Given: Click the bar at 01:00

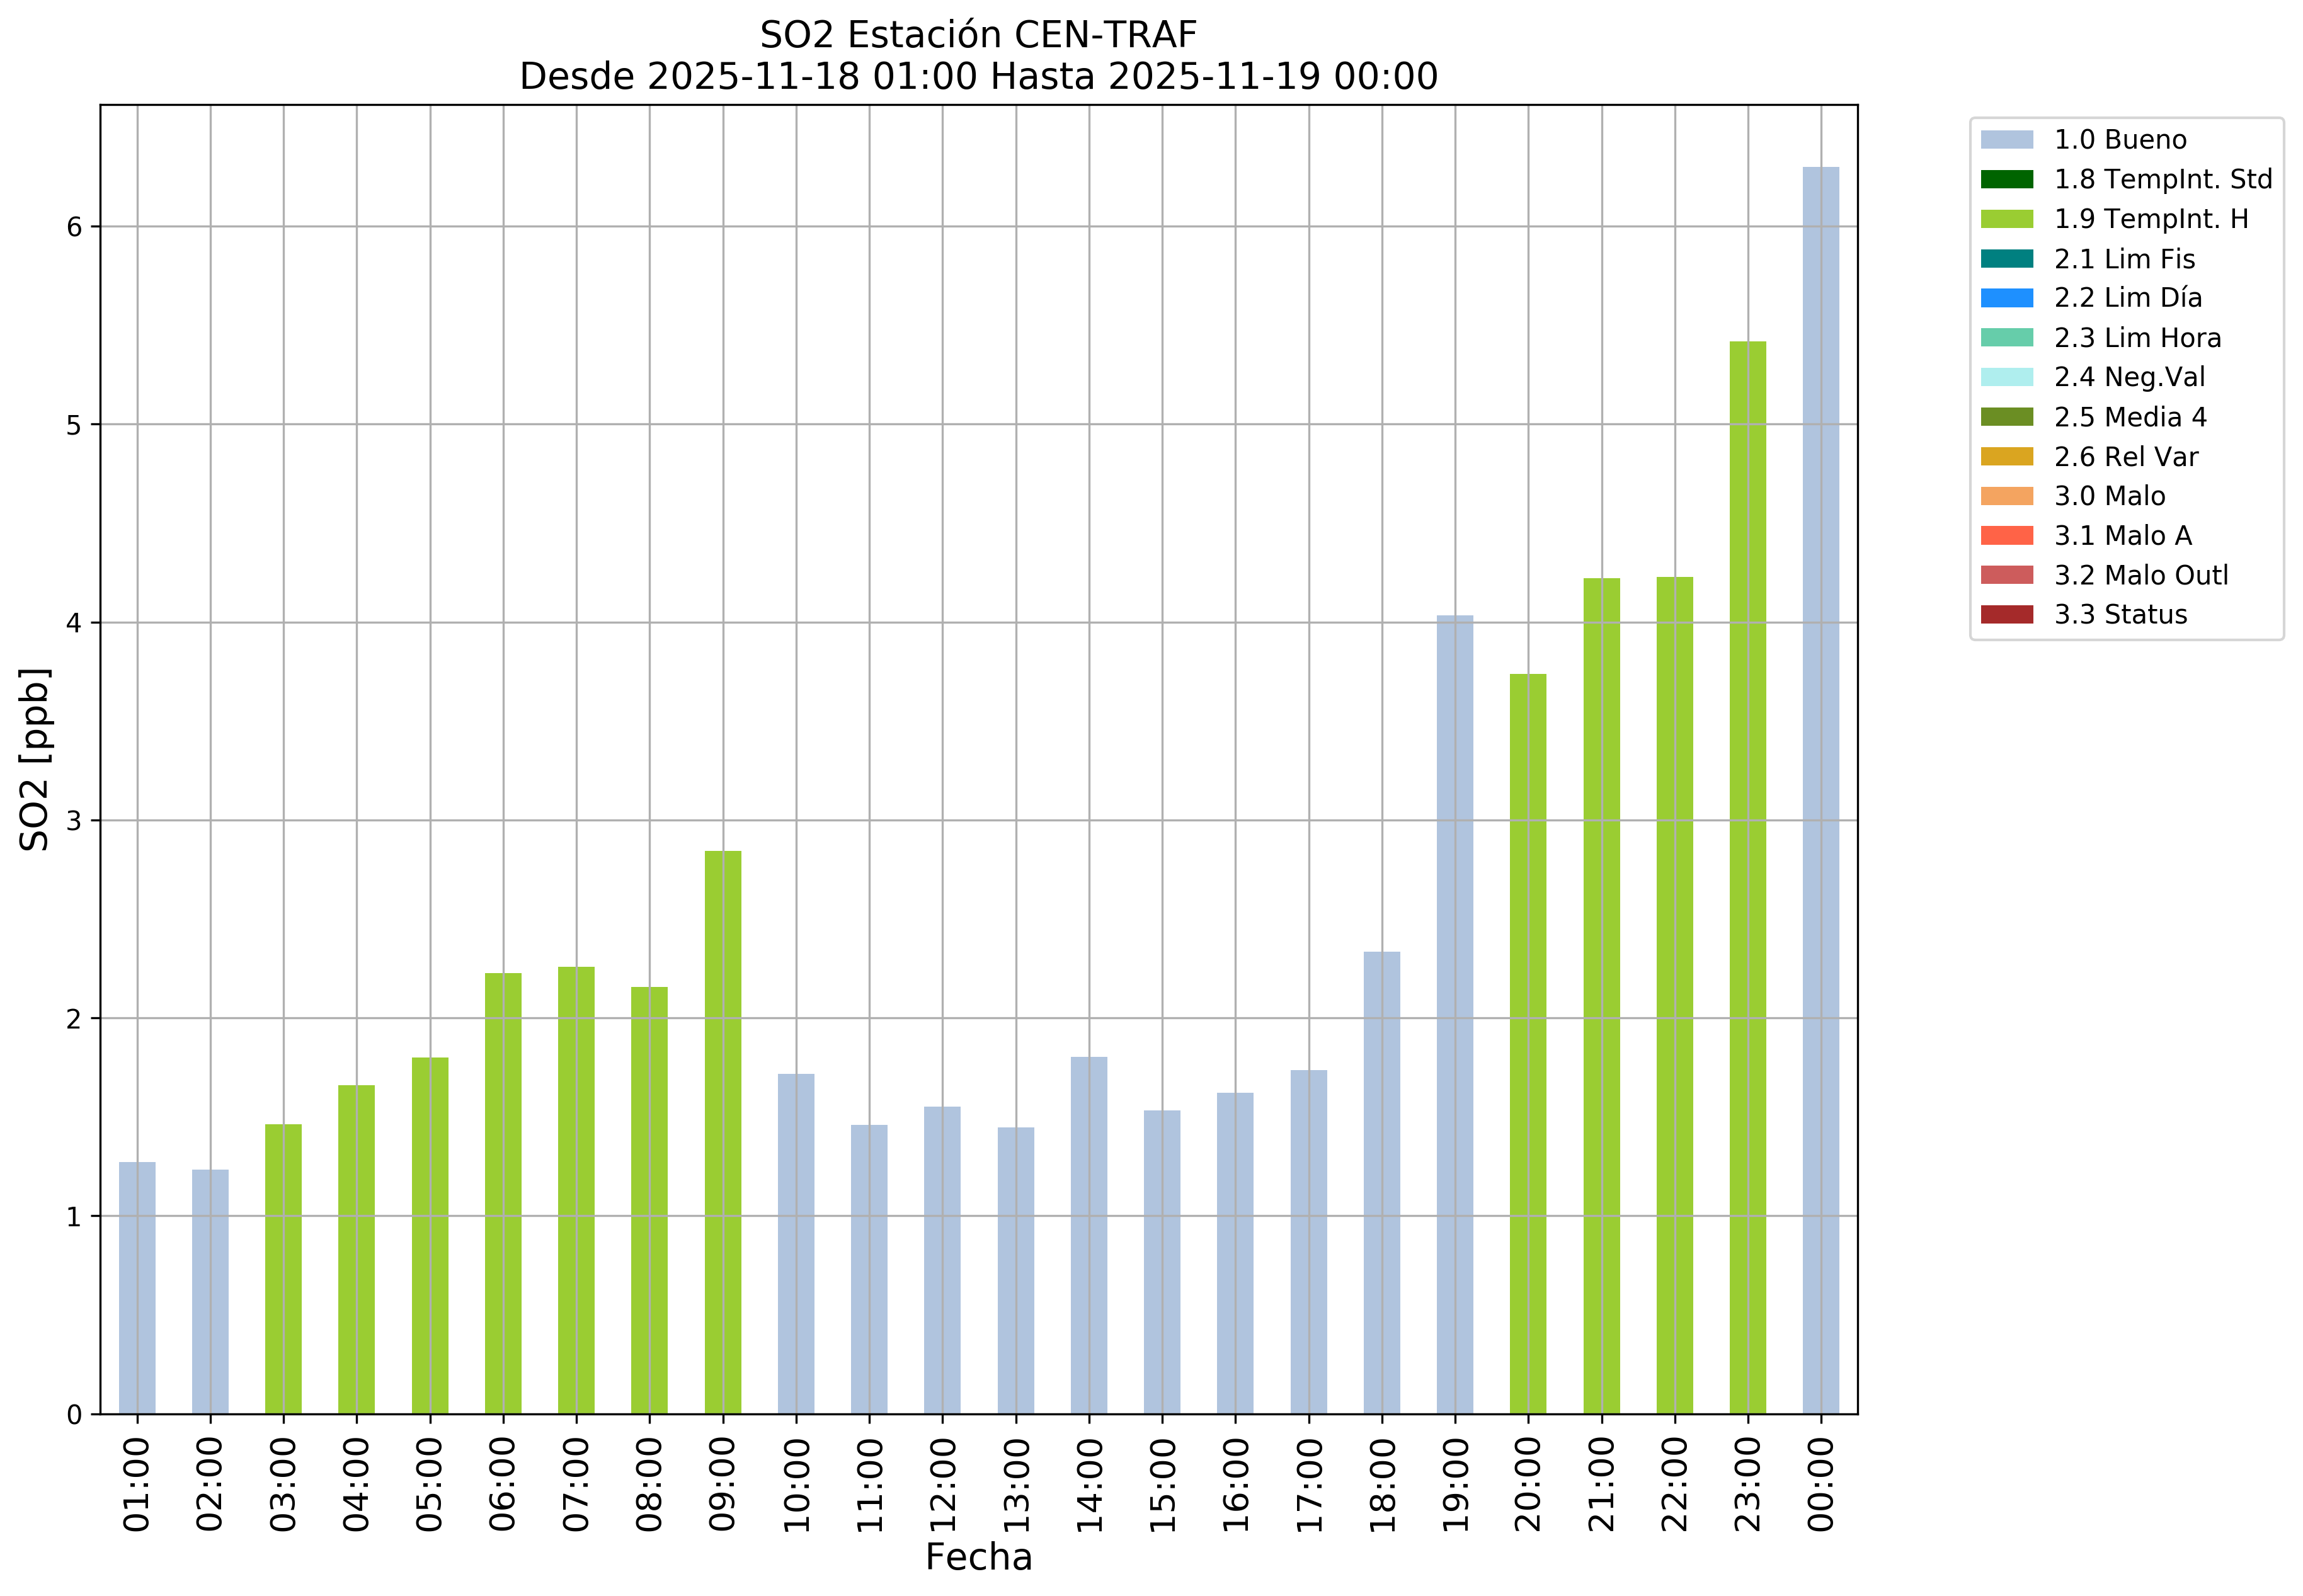Looking at the screenshot, I should pos(137,1288).
